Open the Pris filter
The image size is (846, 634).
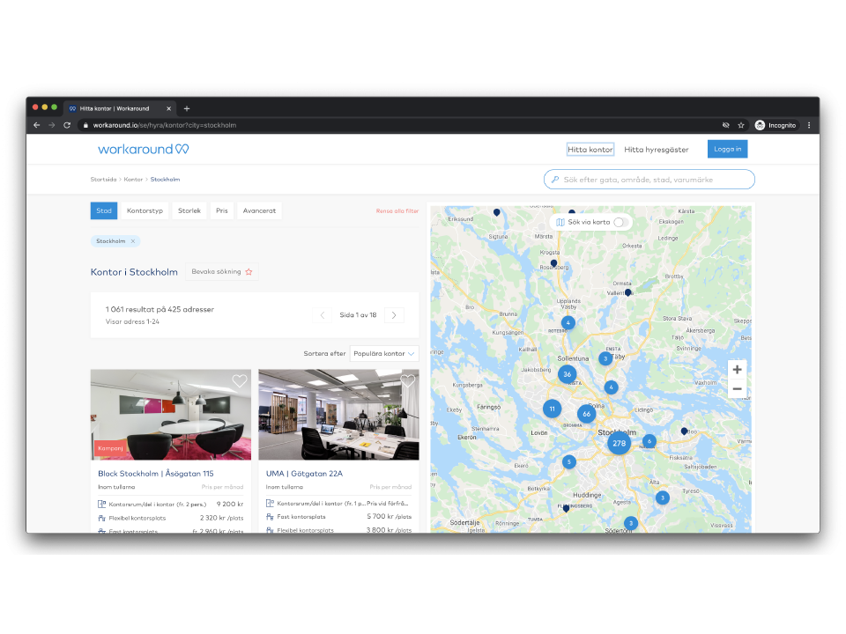[x=221, y=211]
